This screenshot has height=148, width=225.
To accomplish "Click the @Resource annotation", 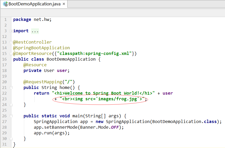I will click(x=35, y=65).
